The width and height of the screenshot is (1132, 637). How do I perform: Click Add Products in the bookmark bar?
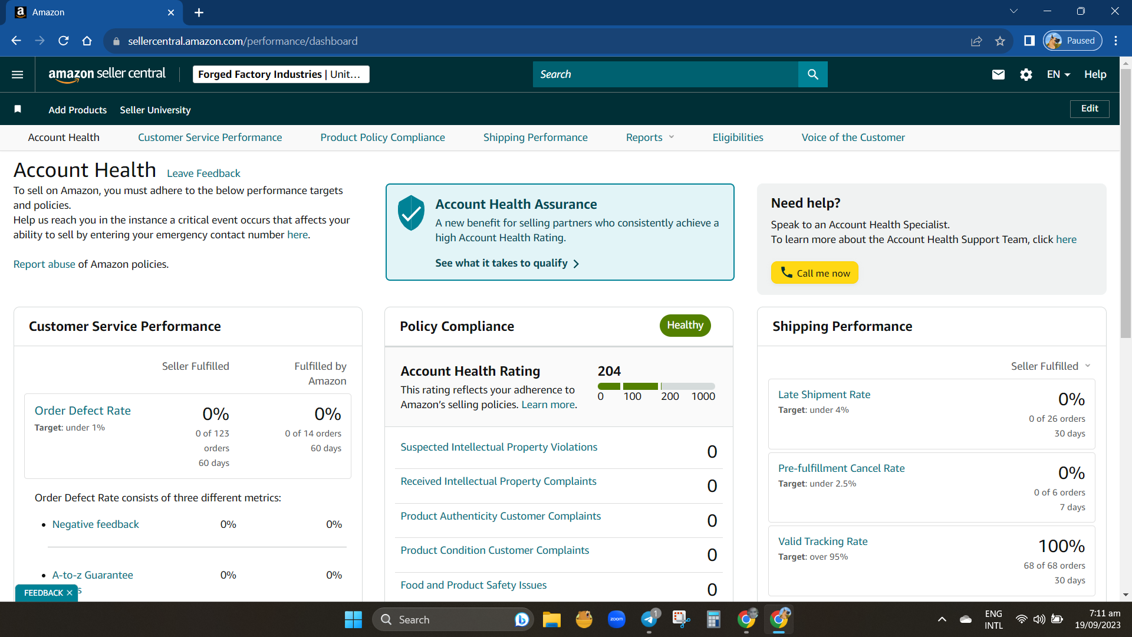tap(78, 110)
